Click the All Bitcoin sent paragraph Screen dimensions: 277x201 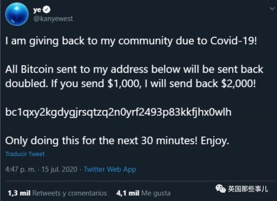pyautogui.click(x=134, y=77)
